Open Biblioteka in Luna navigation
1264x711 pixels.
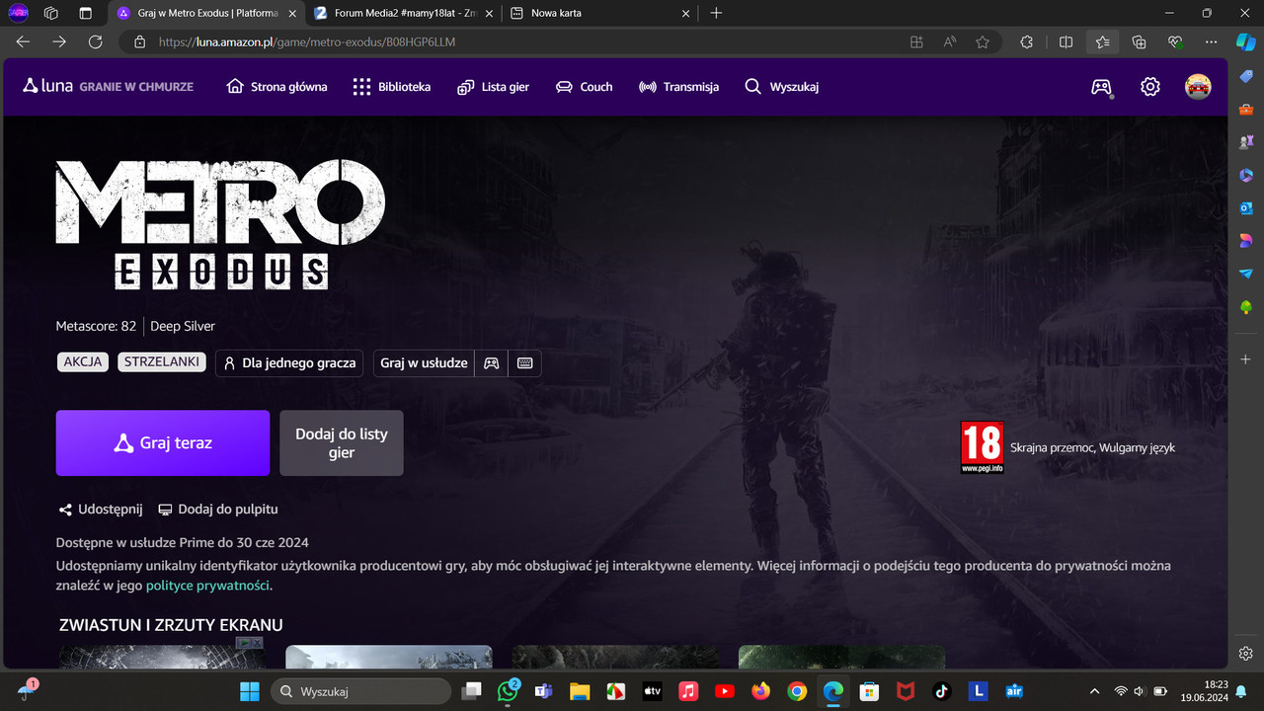click(x=391, y=87)
